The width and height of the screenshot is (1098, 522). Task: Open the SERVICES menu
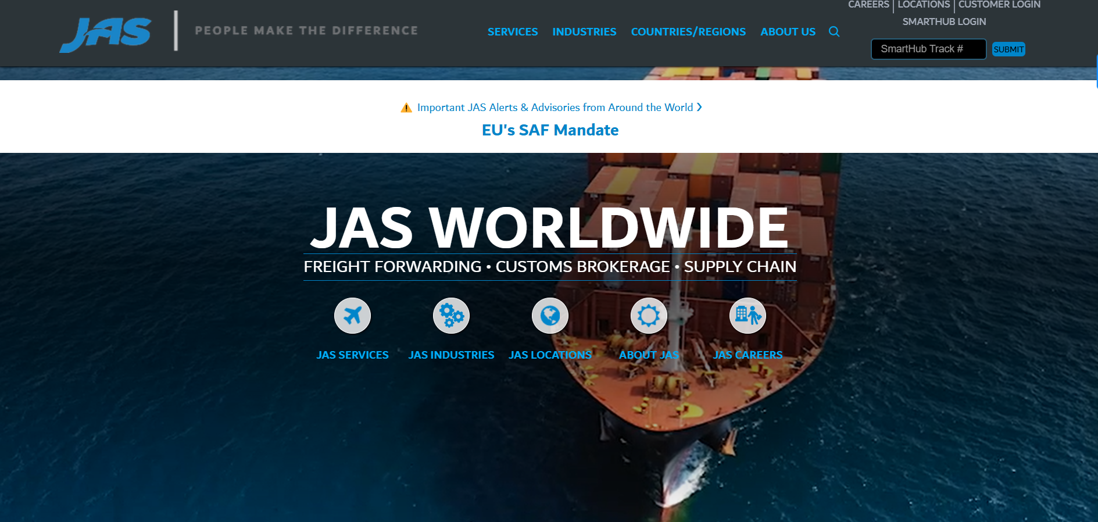pos(513,32)
